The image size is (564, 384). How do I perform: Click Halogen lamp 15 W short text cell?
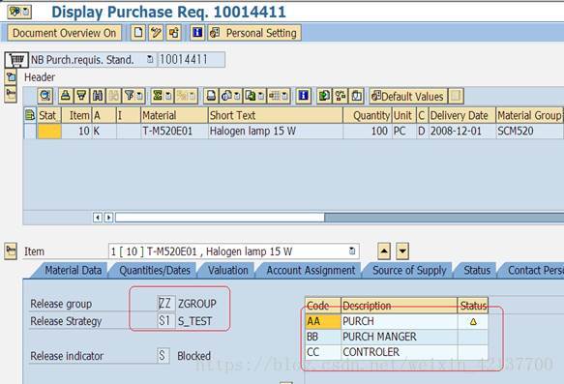pos(276,132)
